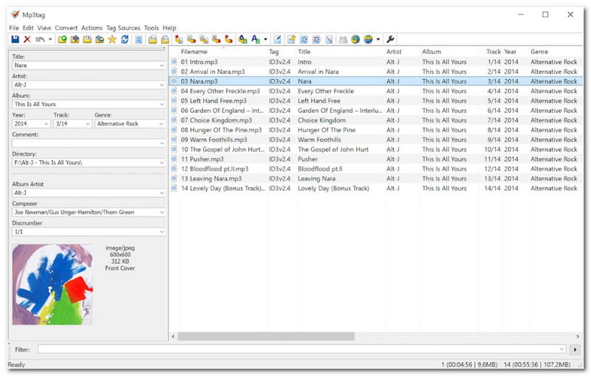Click the yellow star Favorites icon
This screenshot has height=376, width=591.
pos(112,39)
